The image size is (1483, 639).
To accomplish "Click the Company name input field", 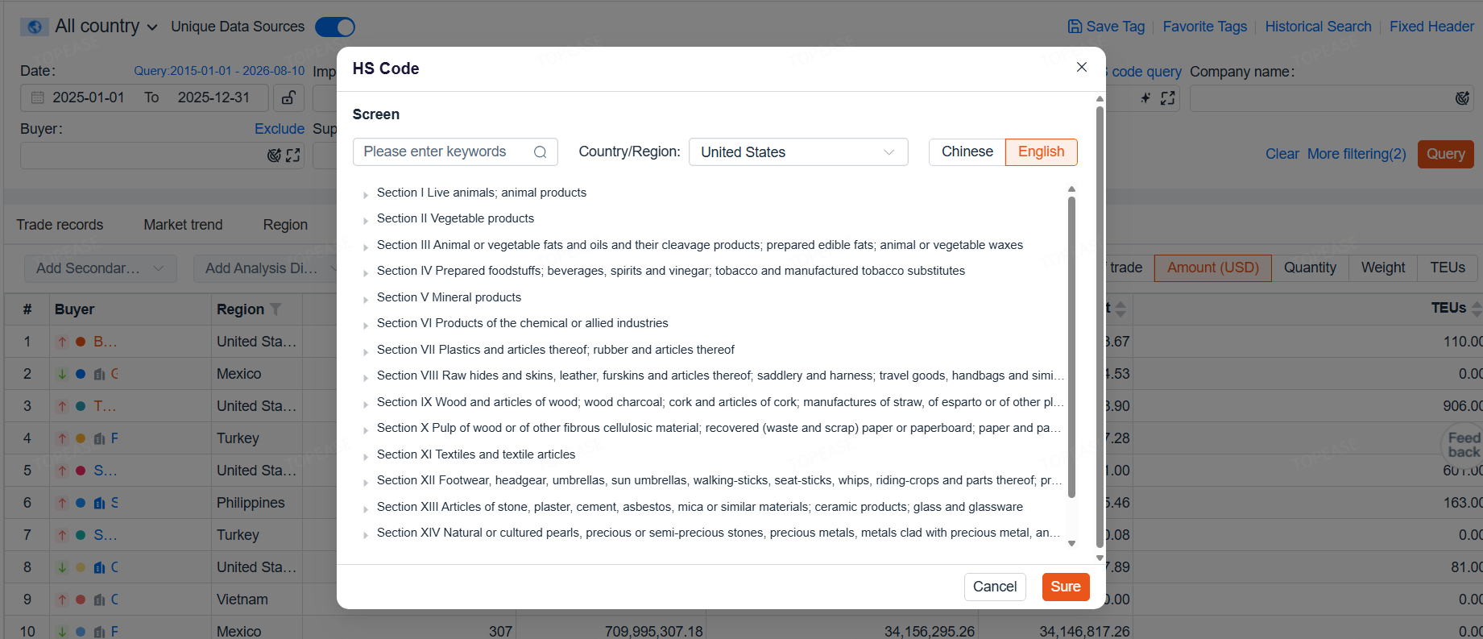I will (1332, 98).
